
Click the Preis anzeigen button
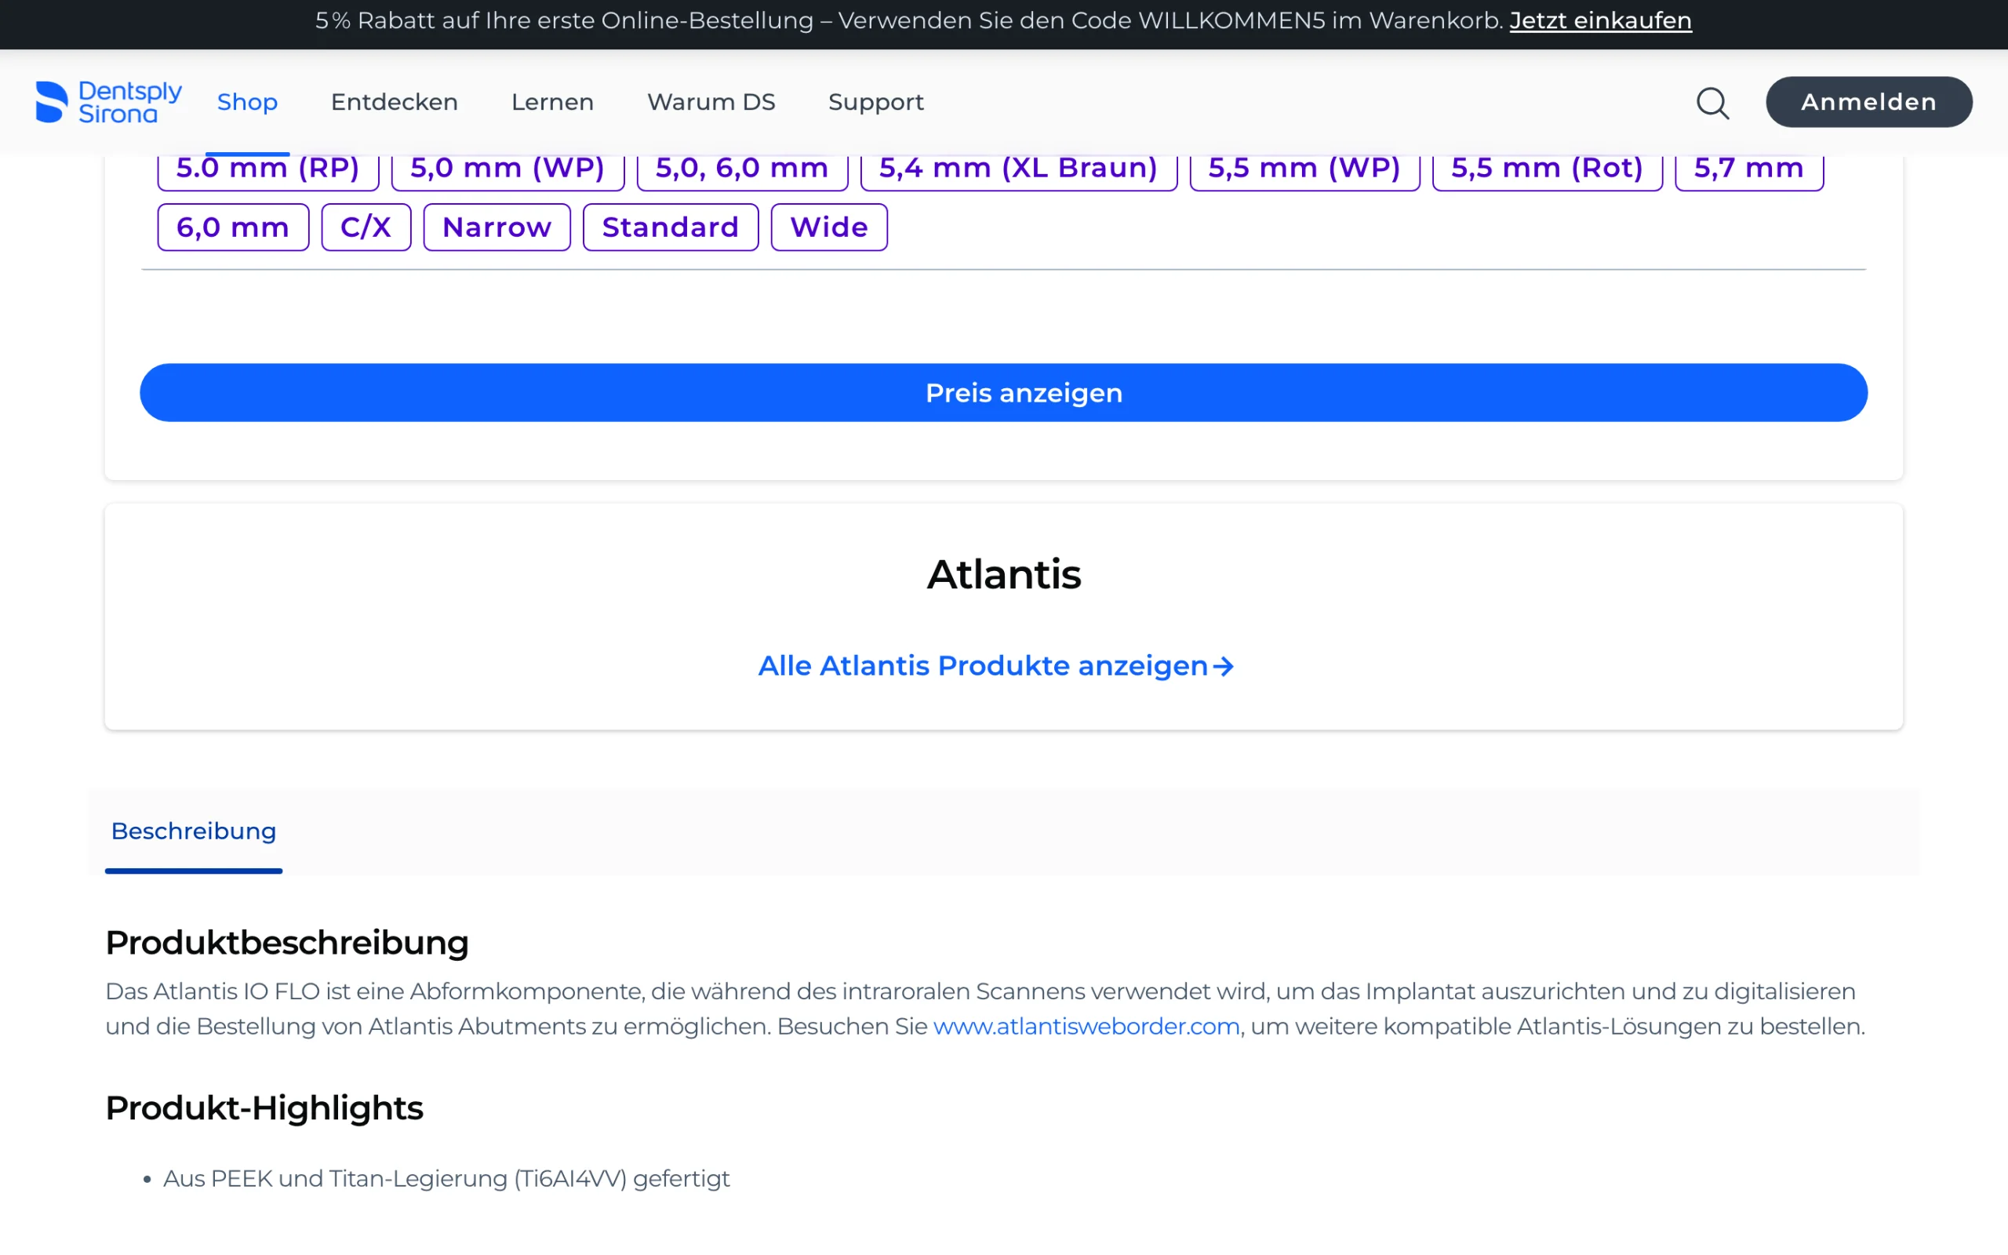pyautogui.click(x=1003, y=393)
